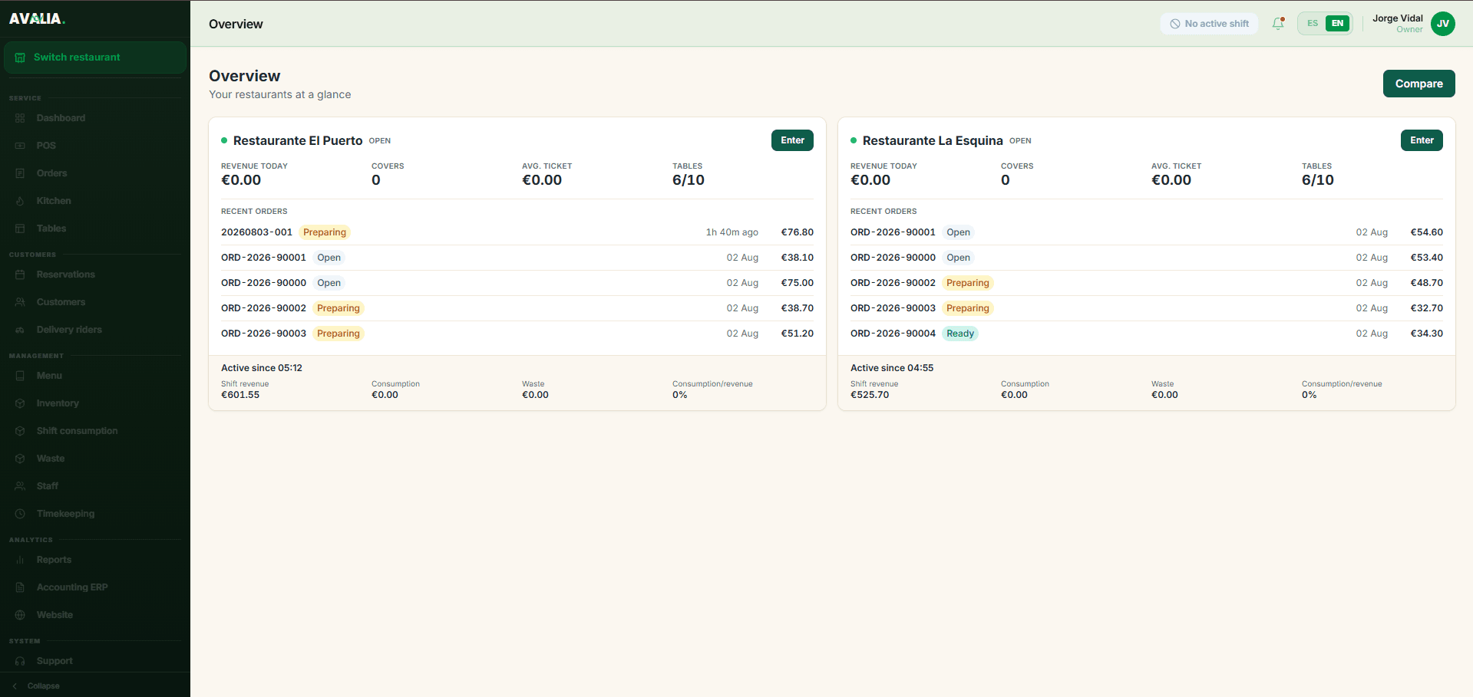This screenshot has width=1473, height=697.
Task: Click the €76.80 order amount
Action: 797,232
